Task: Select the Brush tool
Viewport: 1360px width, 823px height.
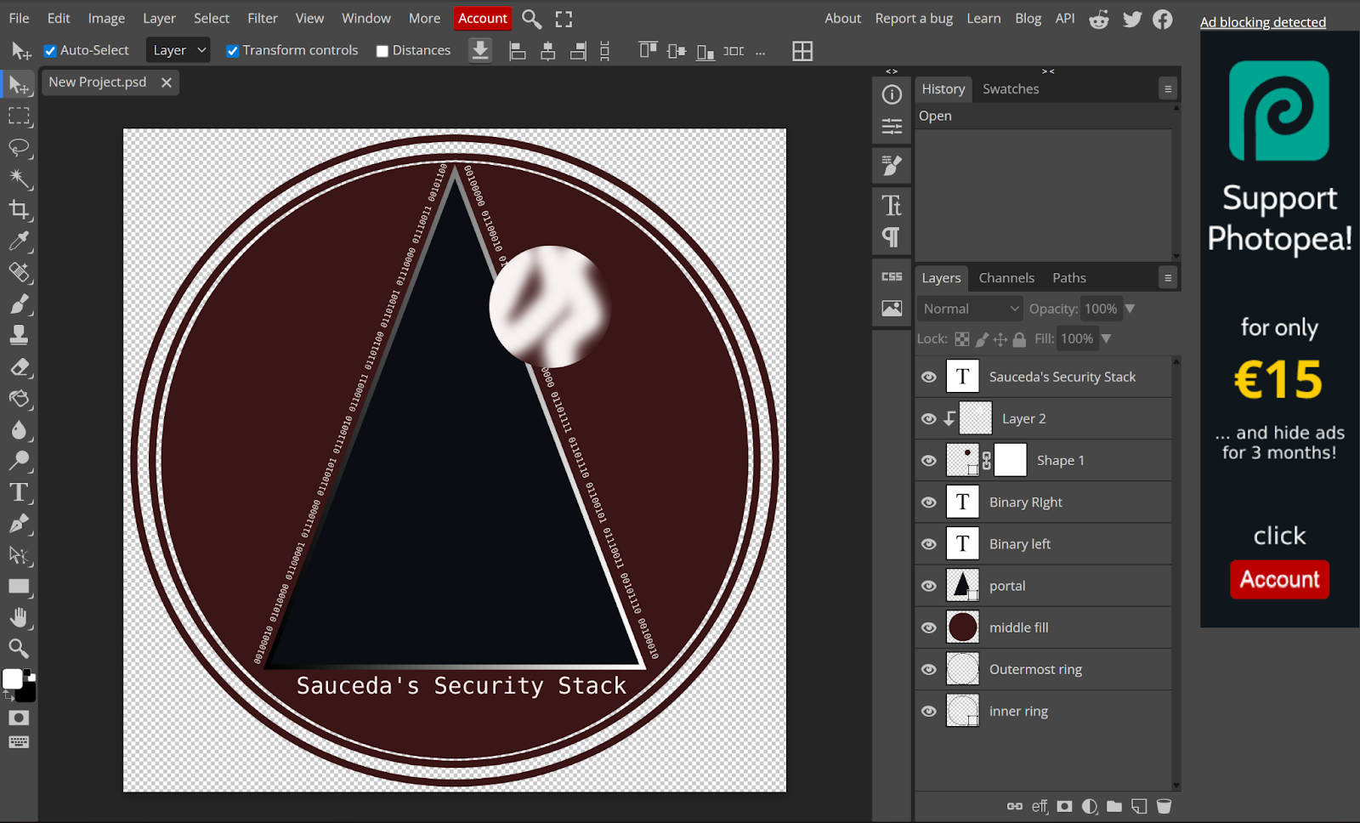Action: pos(19,304)
